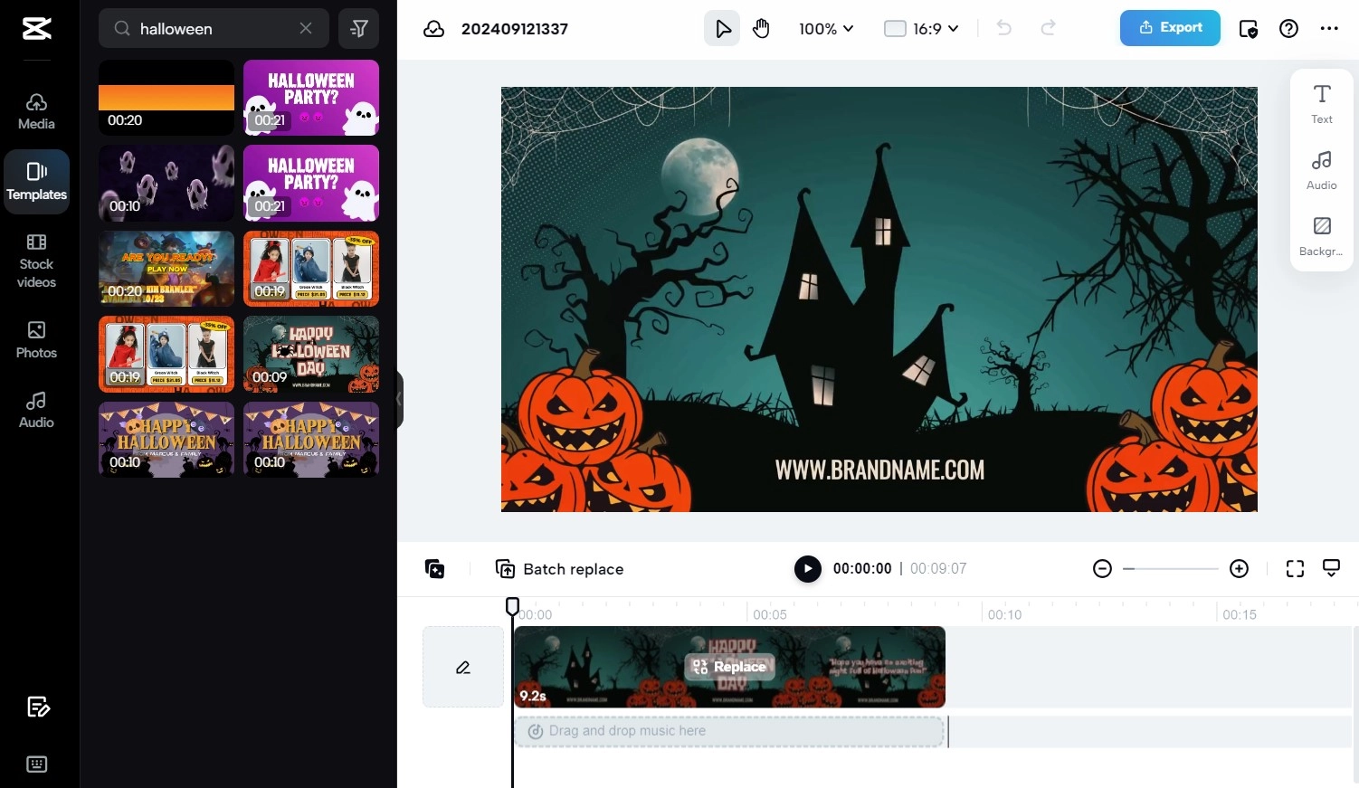Open the Text tool panel
Screen dimensions: 1359x788
tap(1322, 103)
